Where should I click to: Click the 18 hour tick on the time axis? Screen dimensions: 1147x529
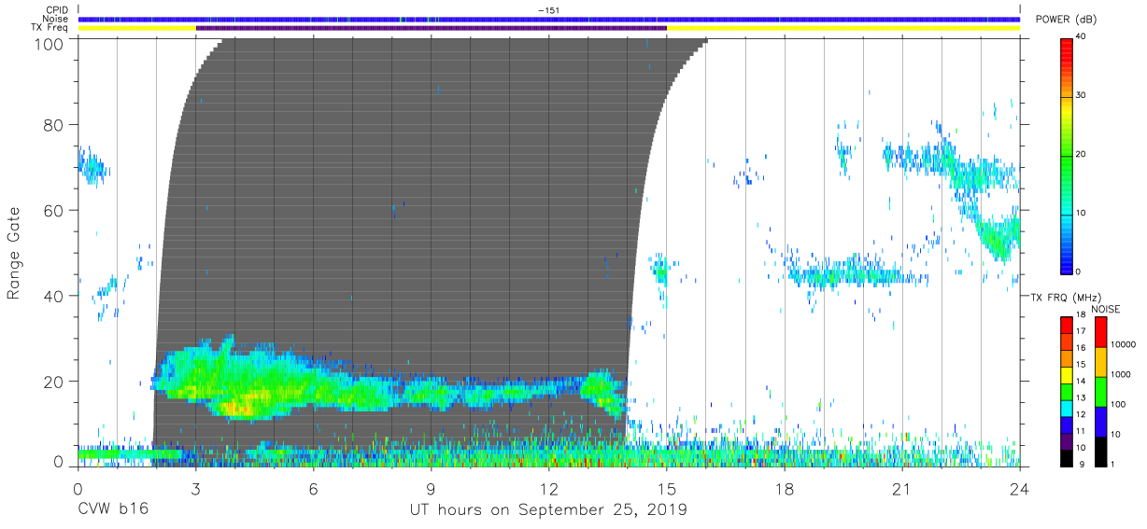click(785, 489)
